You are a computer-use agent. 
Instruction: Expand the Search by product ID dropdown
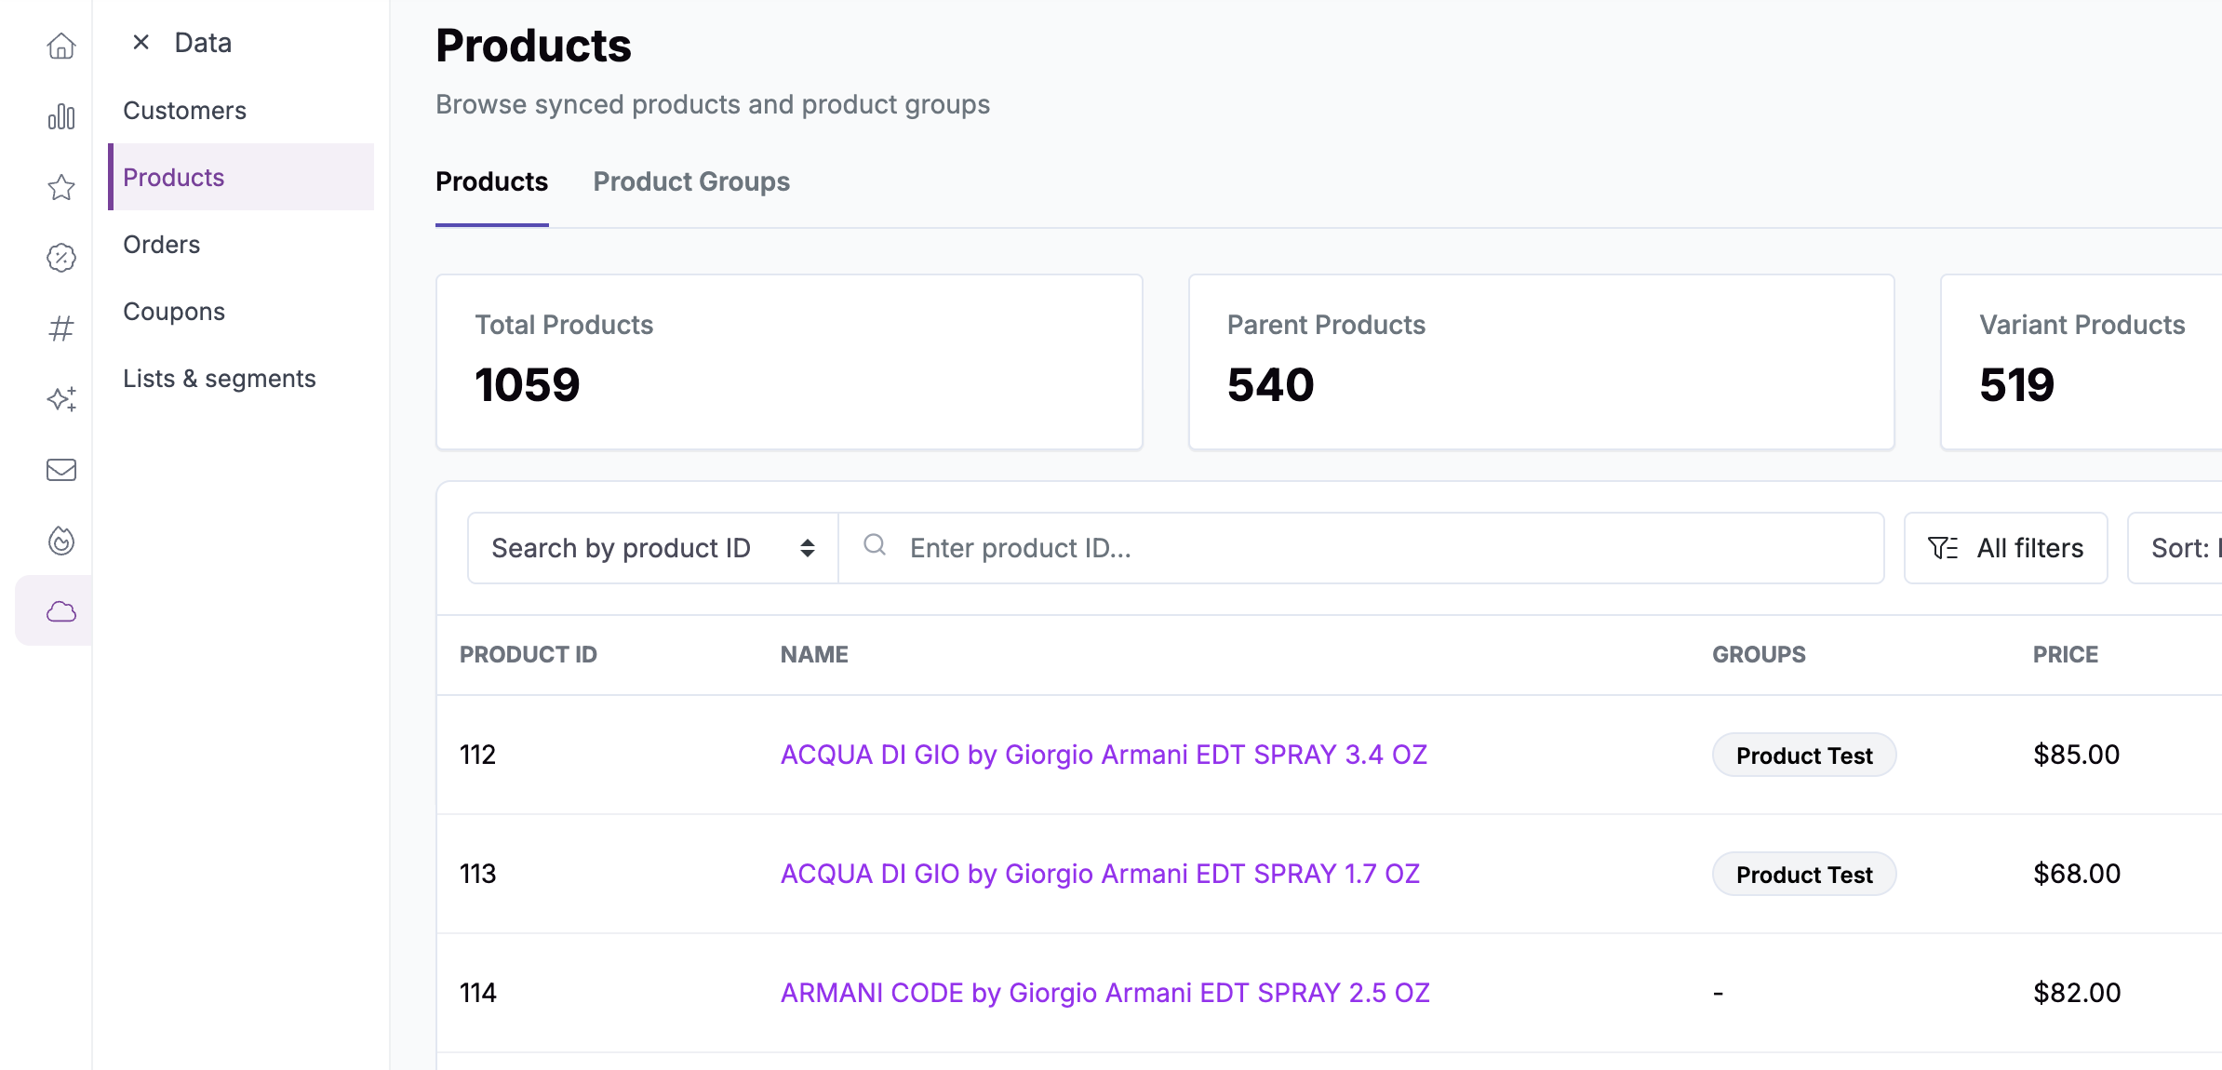click(x=653, y=548)
